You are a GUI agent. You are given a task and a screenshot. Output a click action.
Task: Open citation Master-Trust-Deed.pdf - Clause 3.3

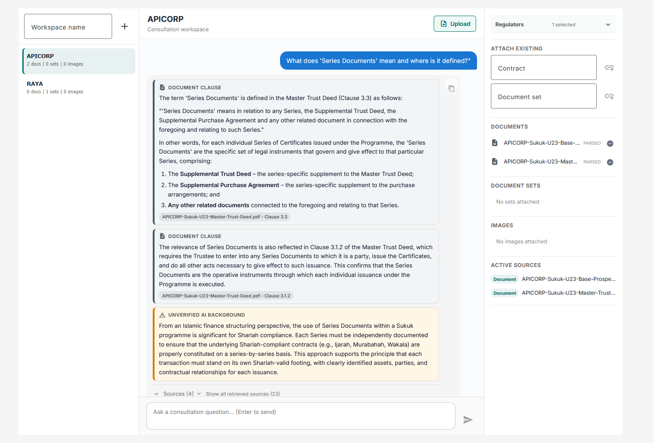click(225, 217)
